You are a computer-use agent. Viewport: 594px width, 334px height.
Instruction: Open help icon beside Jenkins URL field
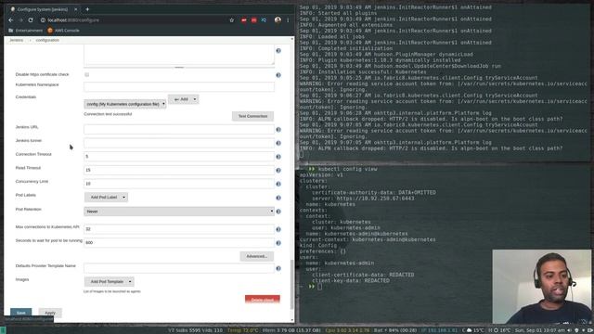[278, 130]
